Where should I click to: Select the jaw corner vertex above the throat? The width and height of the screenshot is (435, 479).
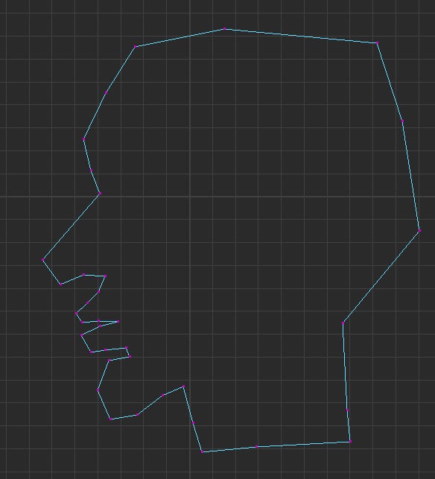point(183,387)
